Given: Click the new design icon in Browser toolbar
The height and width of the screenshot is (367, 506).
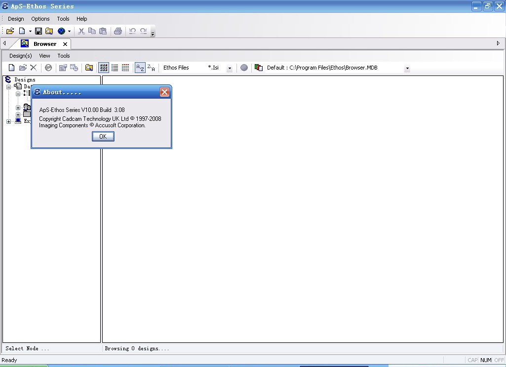Looking at the screenshot, I should (x=12, y=68).
